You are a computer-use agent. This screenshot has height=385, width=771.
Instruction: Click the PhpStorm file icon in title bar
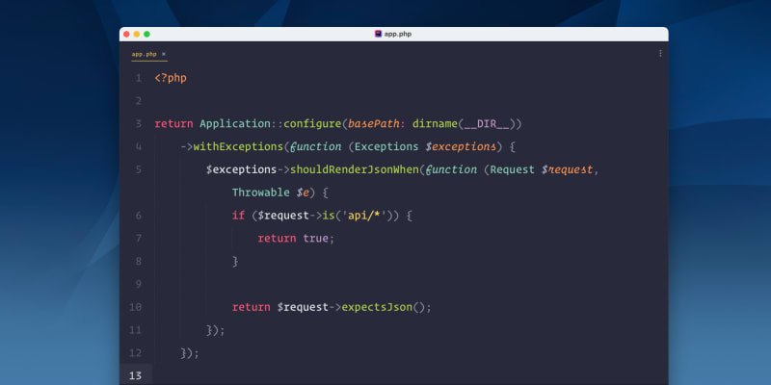(379, 34)
